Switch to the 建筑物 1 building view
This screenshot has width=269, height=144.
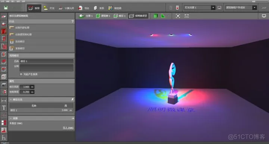(x=103, y=16)
